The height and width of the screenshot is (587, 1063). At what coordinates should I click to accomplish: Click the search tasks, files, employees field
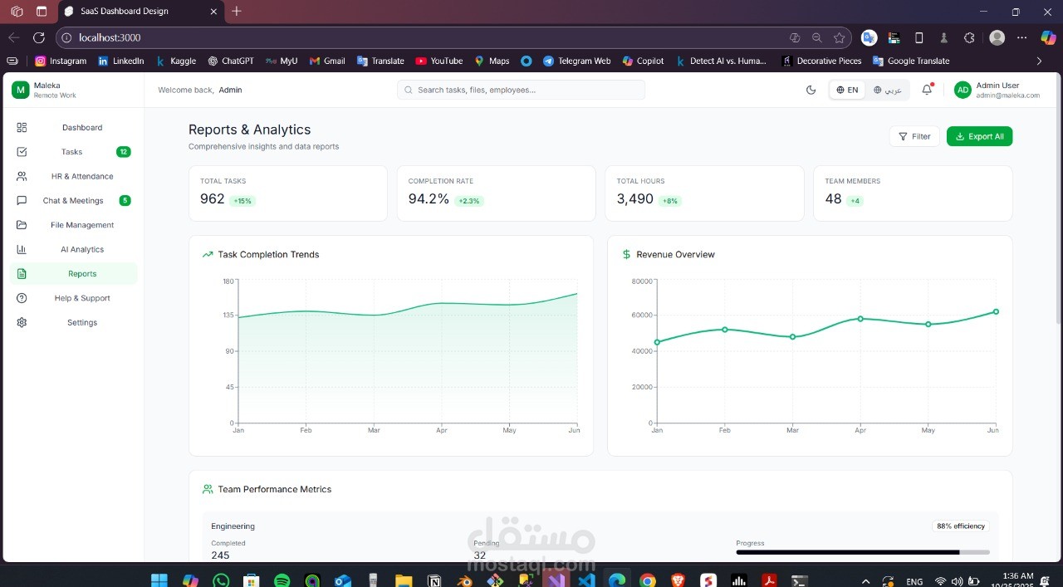click(521, 90)
